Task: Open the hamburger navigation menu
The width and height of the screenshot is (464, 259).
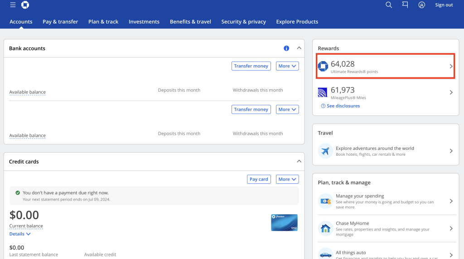Action: [x=13, y=5]
